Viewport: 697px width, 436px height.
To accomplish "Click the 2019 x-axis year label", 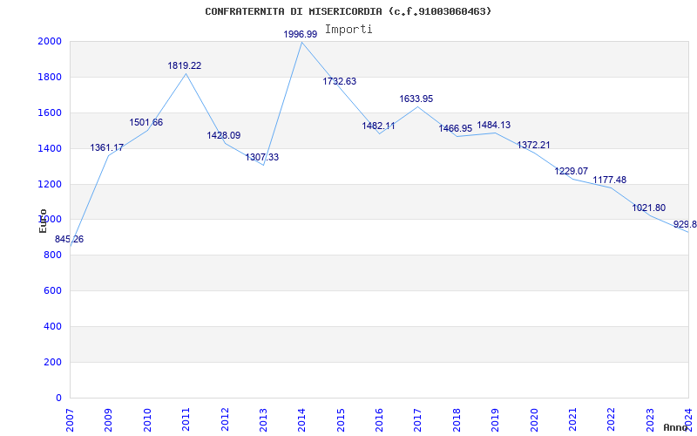I will [x=495, y=419].
